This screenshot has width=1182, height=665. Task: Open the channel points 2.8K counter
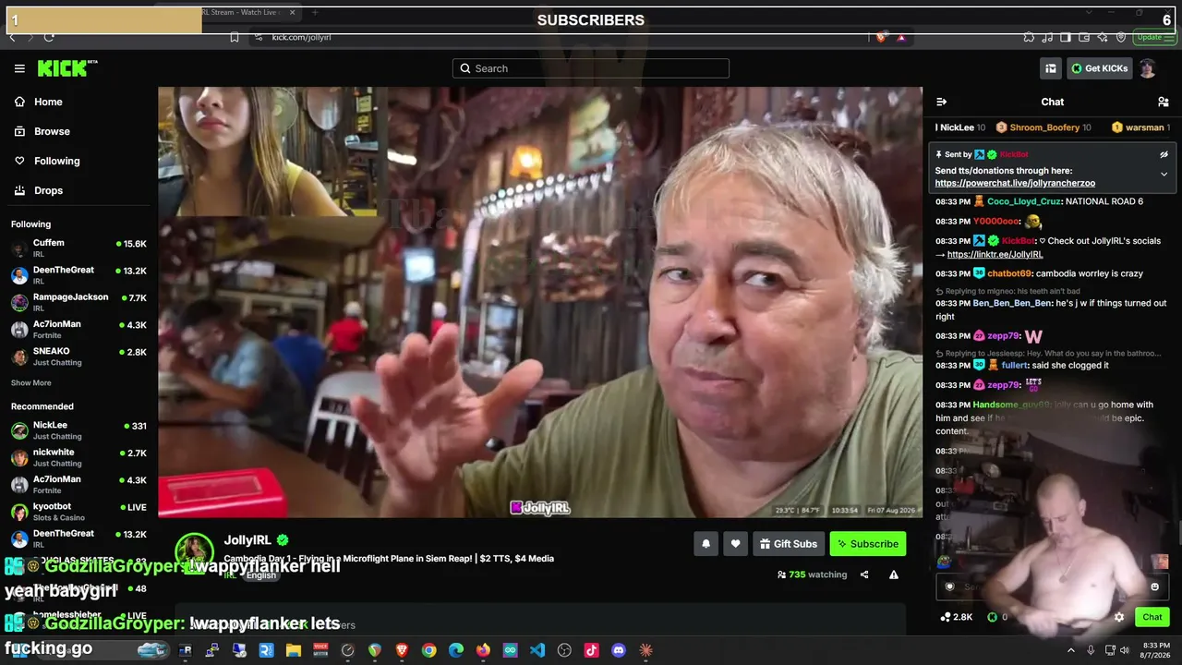click(956, 617)
